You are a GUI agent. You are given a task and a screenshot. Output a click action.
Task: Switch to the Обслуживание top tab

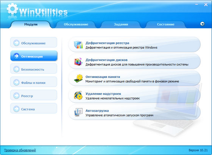tap(76, 25)
